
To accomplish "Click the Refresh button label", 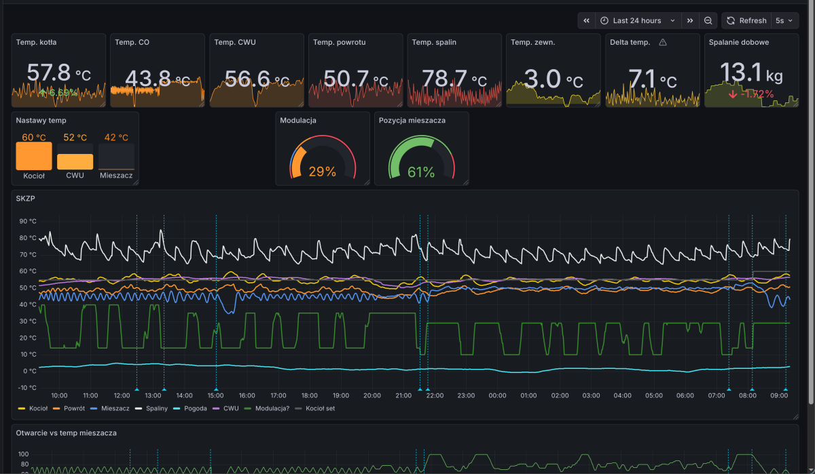I will coord(753,21).
